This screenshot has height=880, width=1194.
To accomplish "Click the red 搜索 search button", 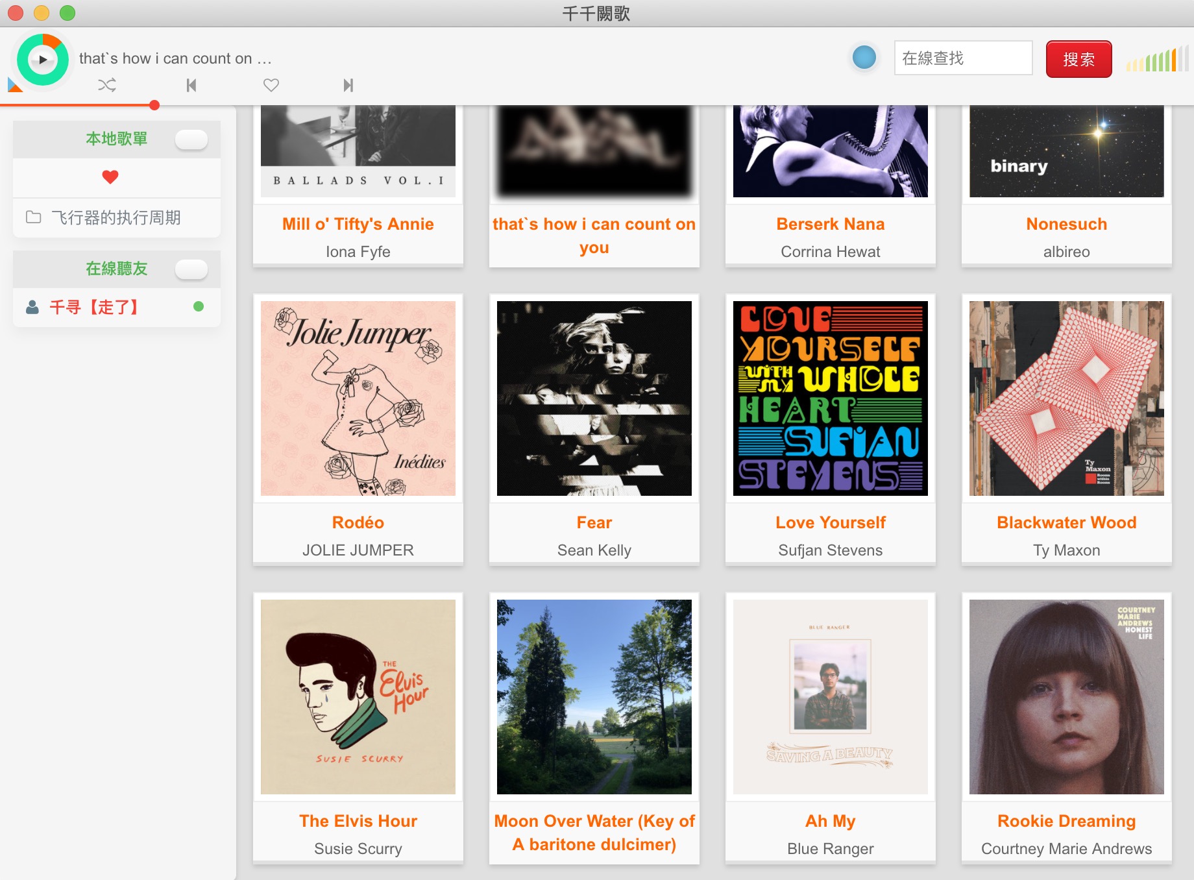I will click(1078, 59).
